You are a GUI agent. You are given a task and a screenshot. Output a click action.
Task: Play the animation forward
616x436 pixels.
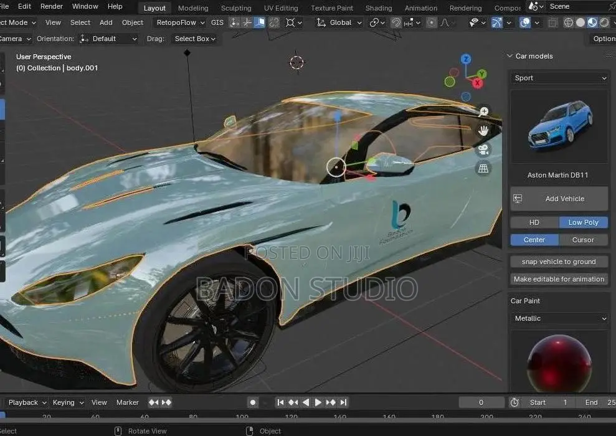coord(318,402)
